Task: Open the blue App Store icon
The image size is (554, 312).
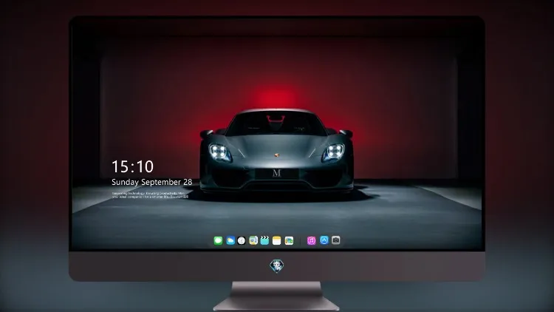Action: [x=324, y=240]
